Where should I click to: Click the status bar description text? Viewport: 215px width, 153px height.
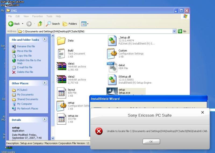tap(48, 143)
